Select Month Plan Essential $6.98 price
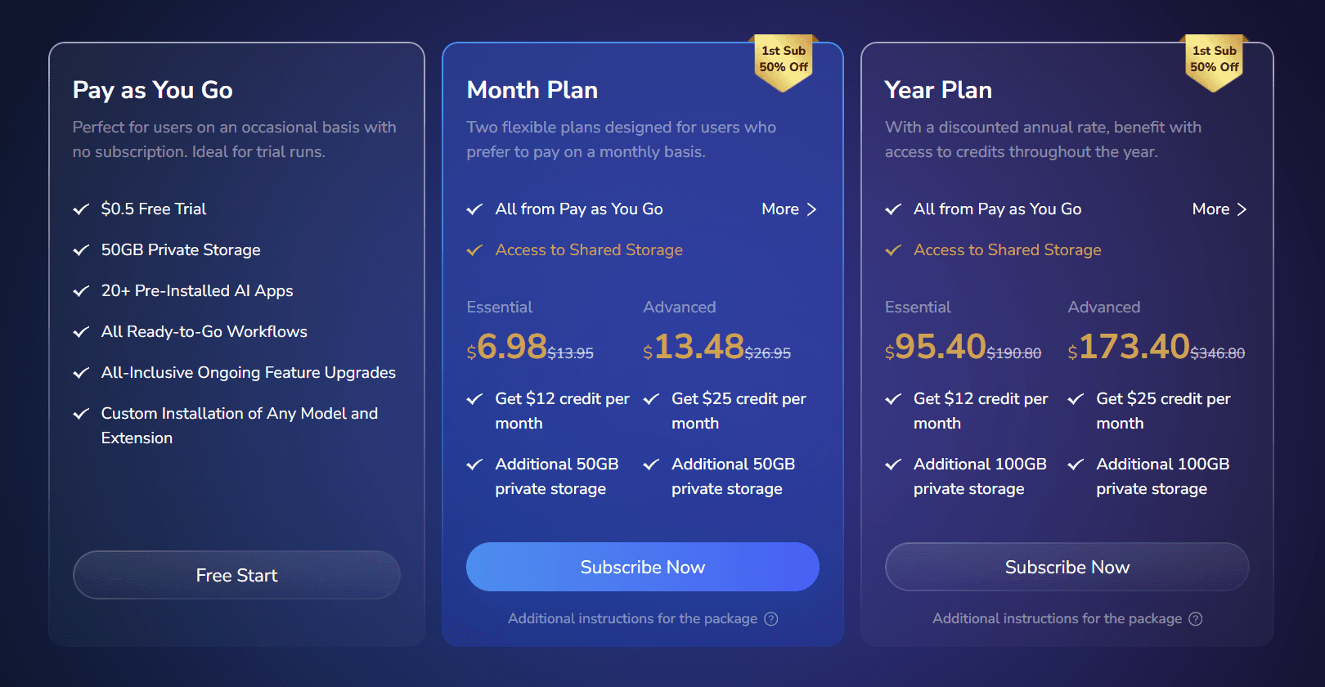Screen dimensions: 1325x687 (x=512, y=347)
